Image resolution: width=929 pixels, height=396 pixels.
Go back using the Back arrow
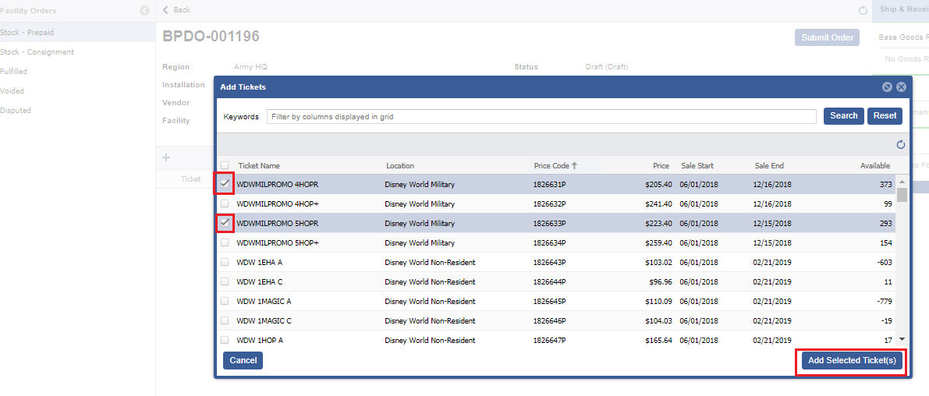point(176,10)
